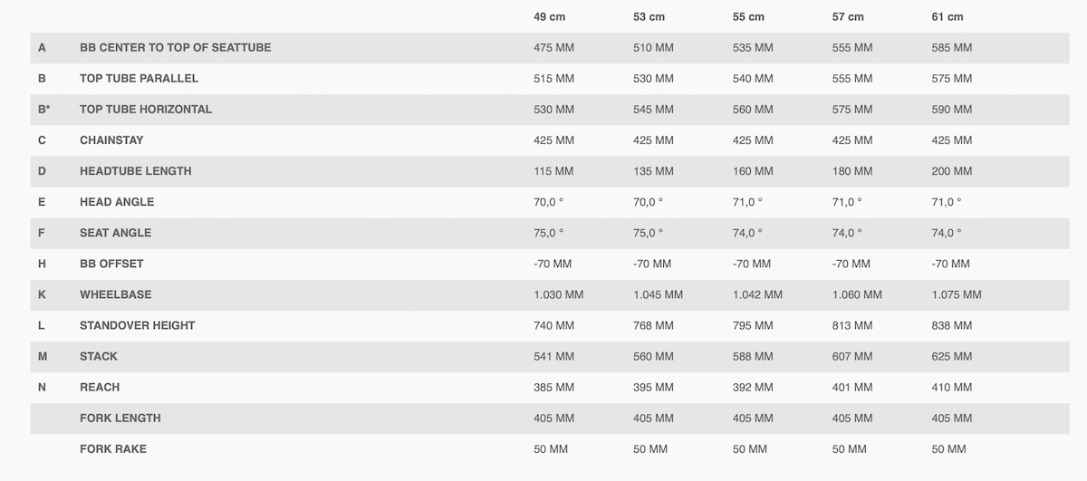This screenshot has height=481, width=1087.
Task: Click the CHAINSTAY row label
Action: click(x=111, y=140)
